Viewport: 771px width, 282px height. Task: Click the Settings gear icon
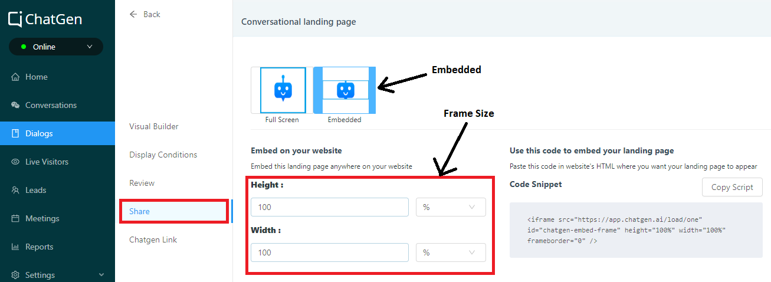[x=15, y=276]
